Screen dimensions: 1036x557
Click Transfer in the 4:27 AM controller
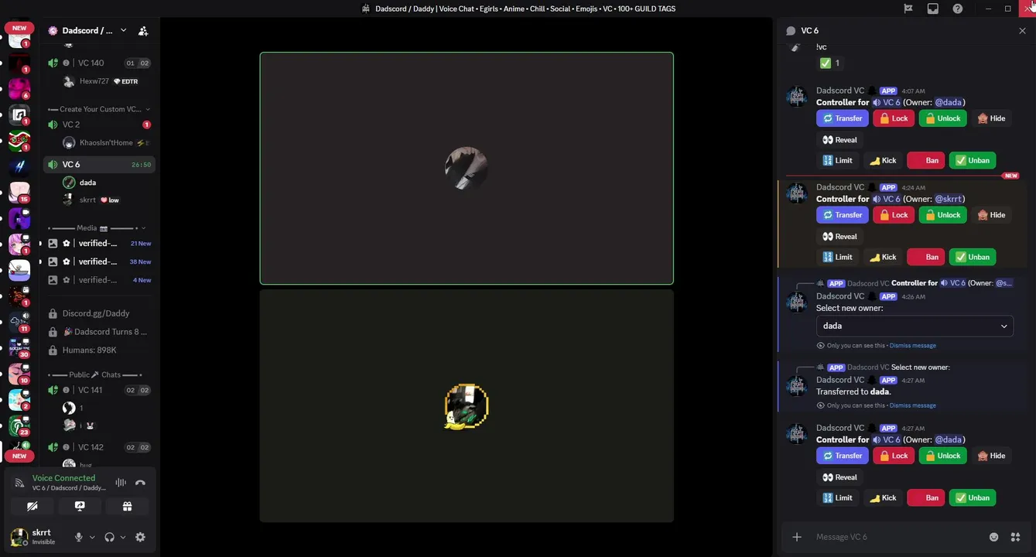point(843,456)
